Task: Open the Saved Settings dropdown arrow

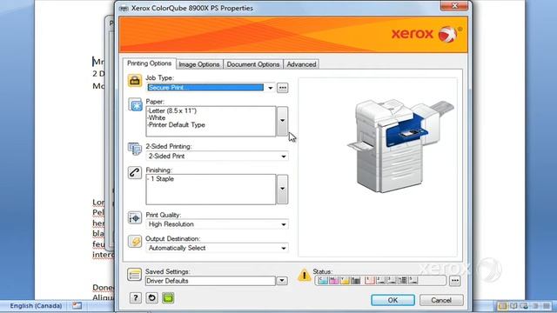Action: click(282, 281)
